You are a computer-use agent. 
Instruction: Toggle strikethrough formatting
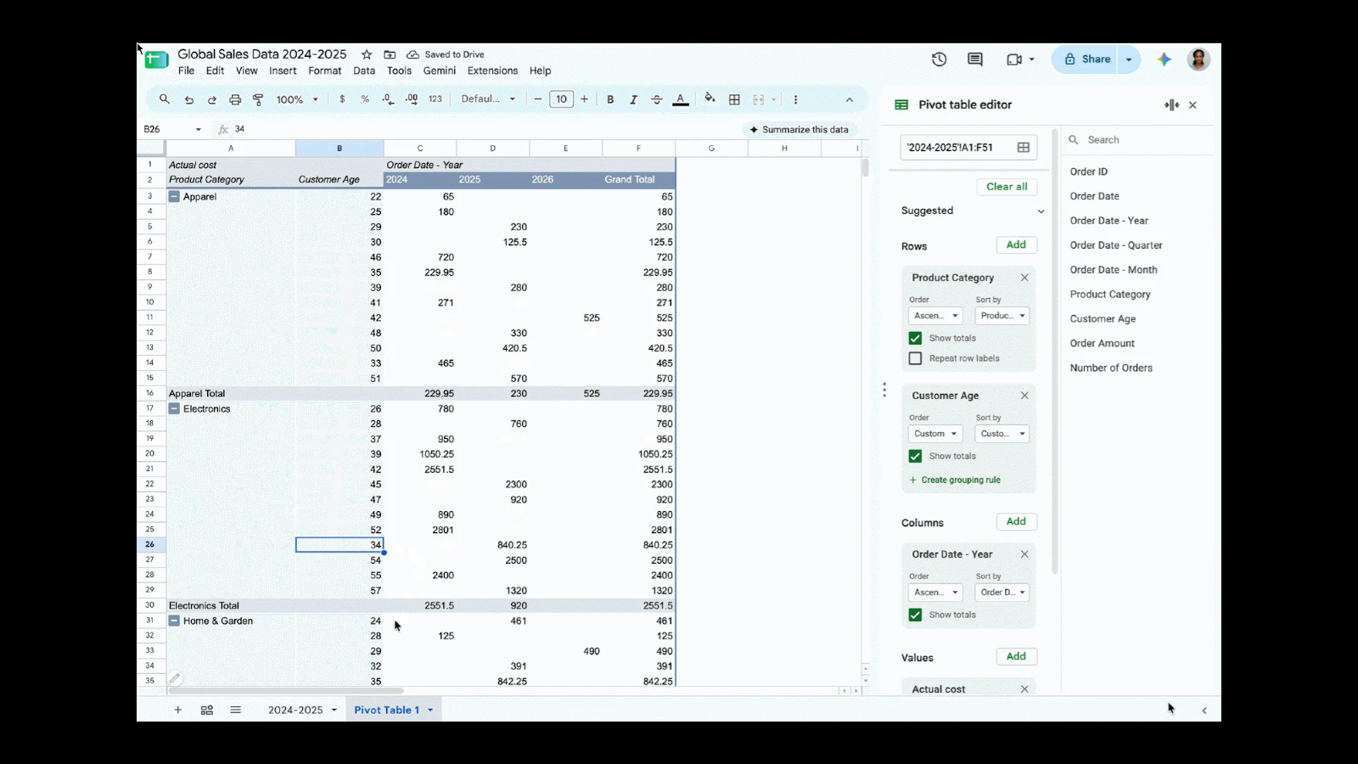click(657, 99)
